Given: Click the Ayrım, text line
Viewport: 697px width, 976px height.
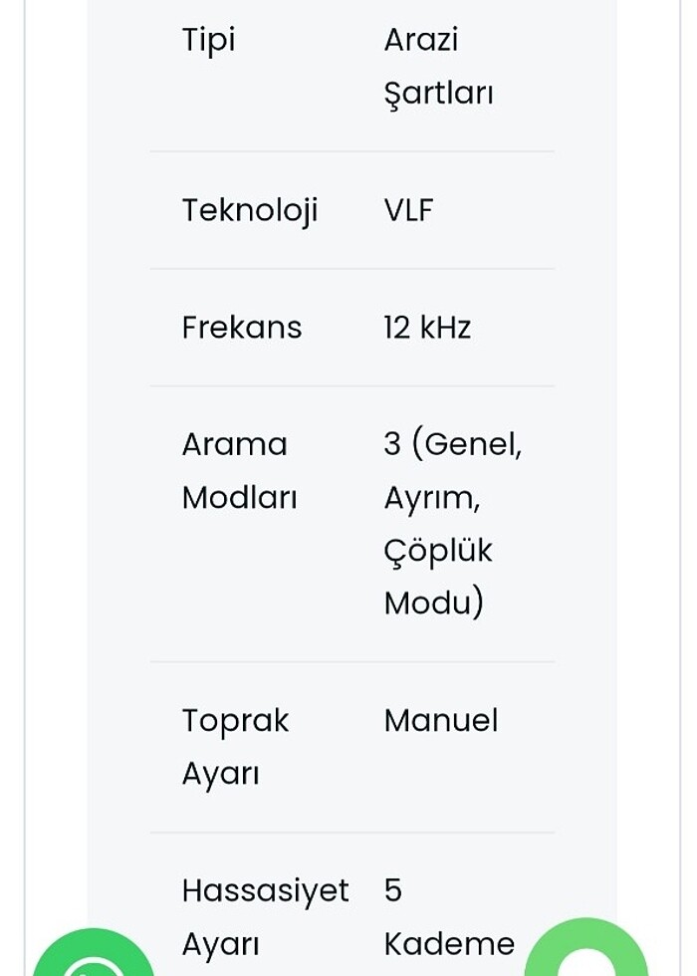Looking at the screenshot, I should click(431, 497).
